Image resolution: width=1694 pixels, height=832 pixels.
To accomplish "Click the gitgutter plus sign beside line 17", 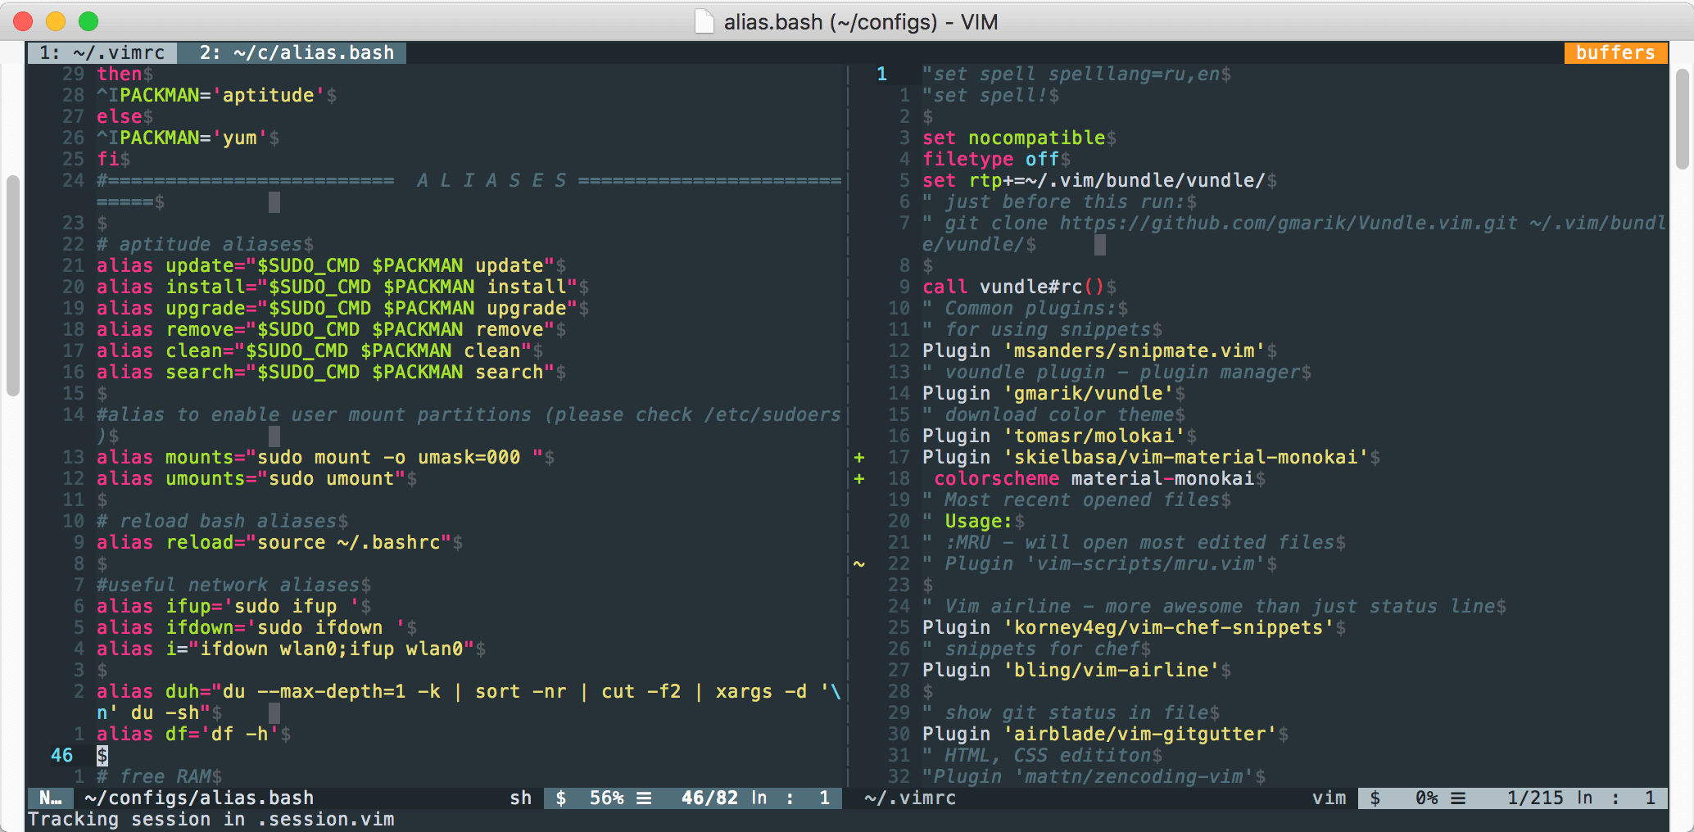I will (858, 457).
